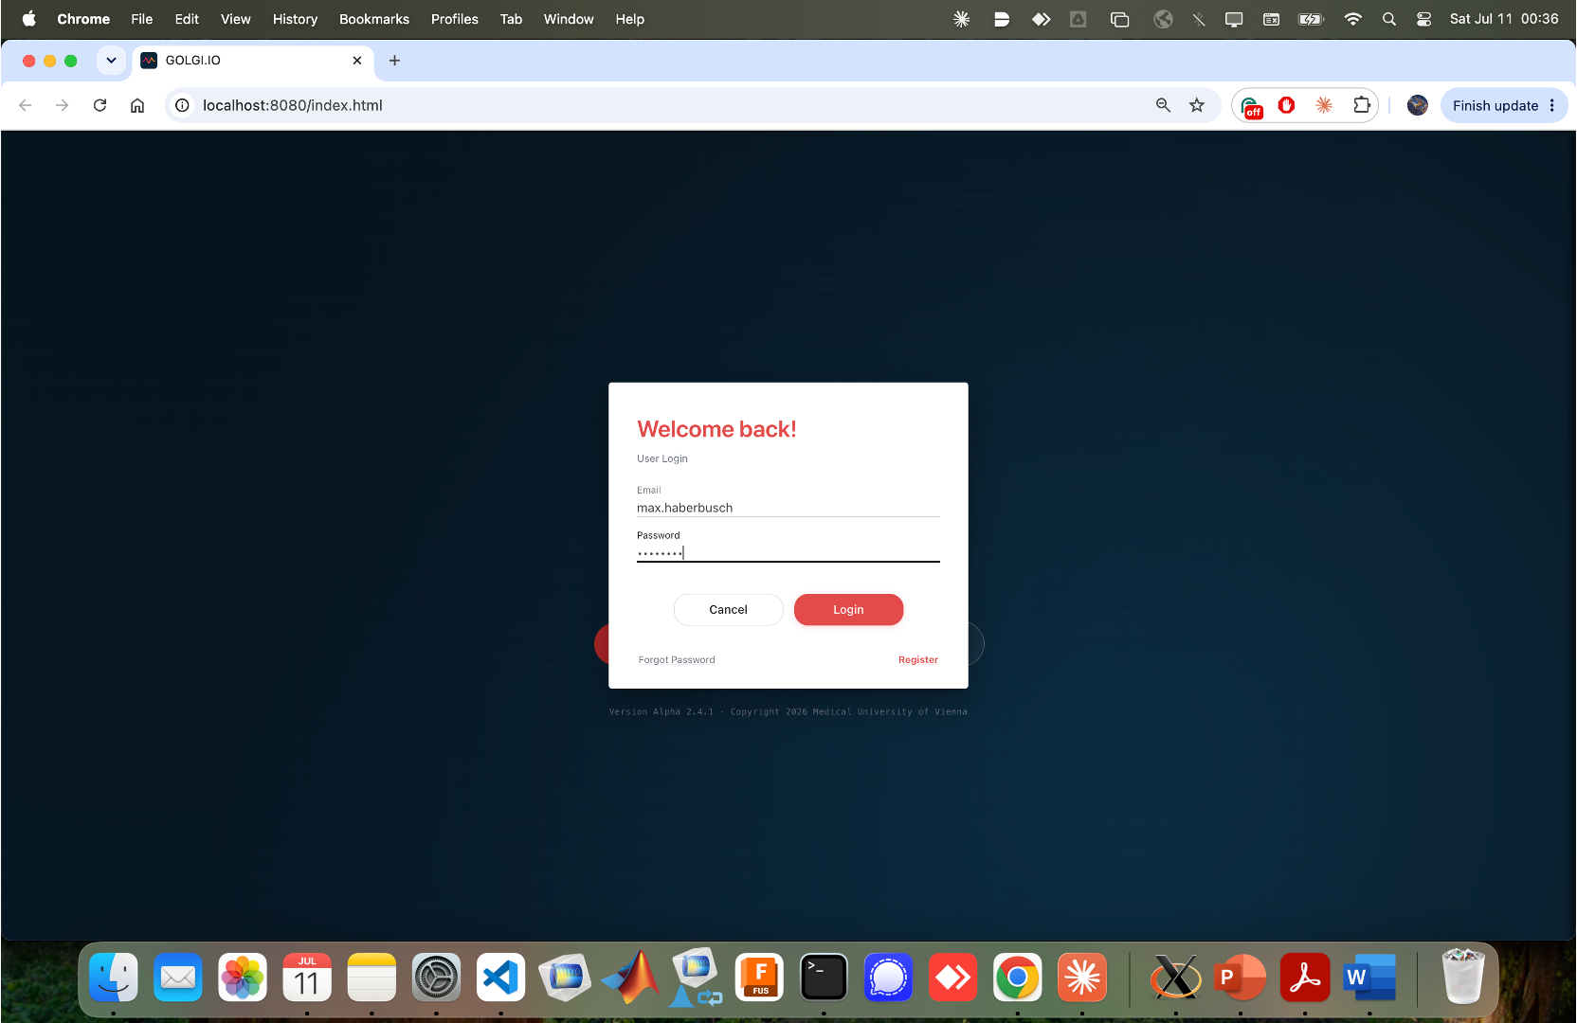Viewport: 1577px width, 1023px height.
Task: Click the red Login button
Action: click(848, 610)
